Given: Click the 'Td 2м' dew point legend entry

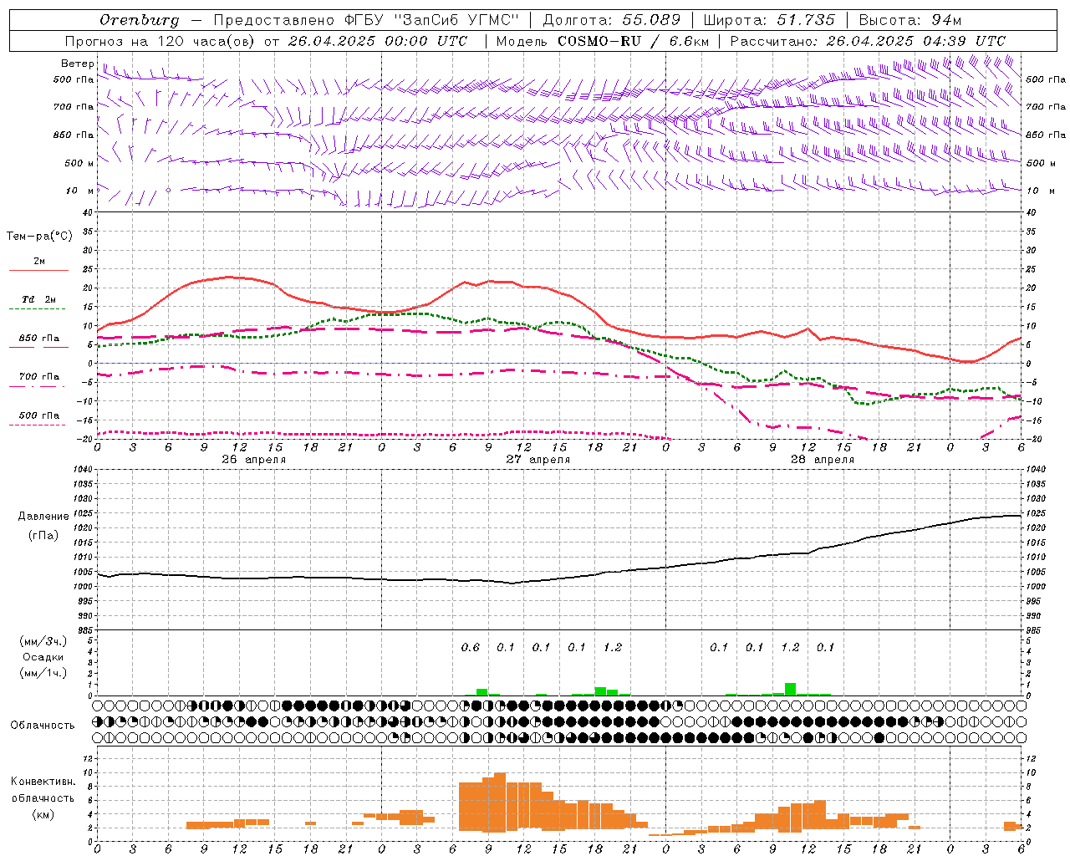Looking at the screenshot, I should pos(39,299).
